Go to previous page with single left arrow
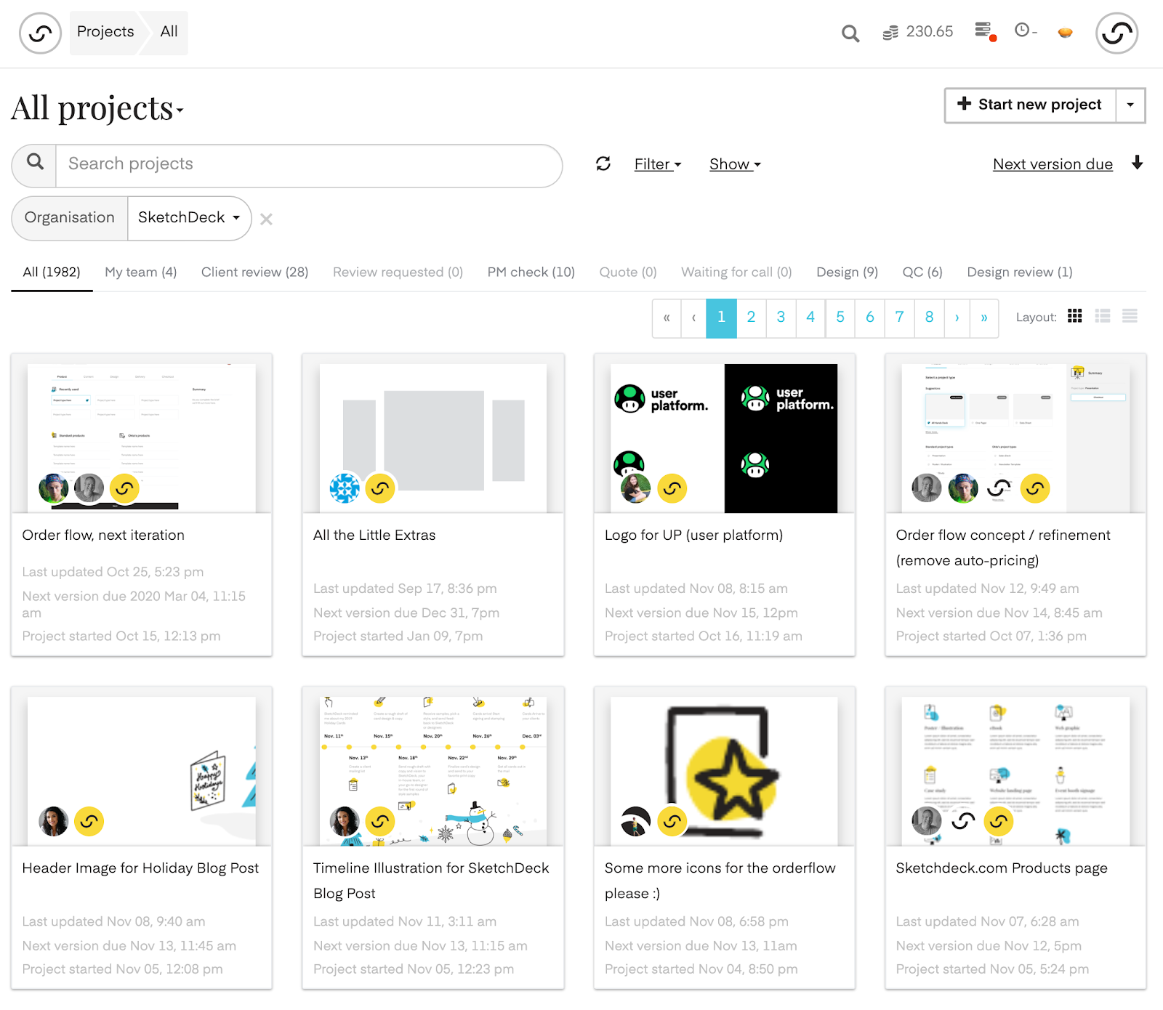This screenshot has height=1010, width=1163. point(693,318)
